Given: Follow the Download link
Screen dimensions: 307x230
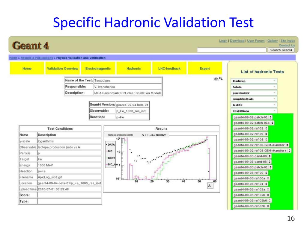Looking at the screenshot, I should [237, 41].
